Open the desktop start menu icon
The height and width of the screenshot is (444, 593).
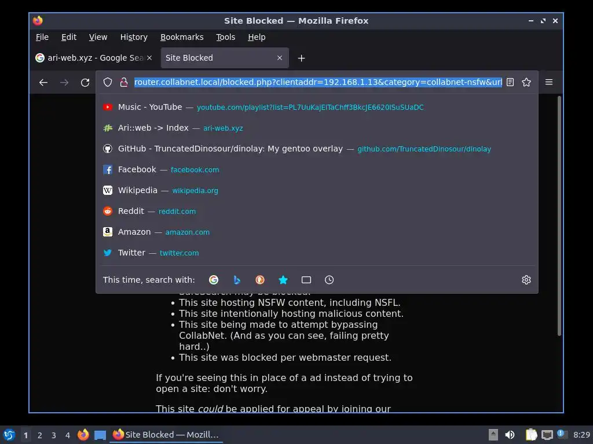tap(9, 435)
